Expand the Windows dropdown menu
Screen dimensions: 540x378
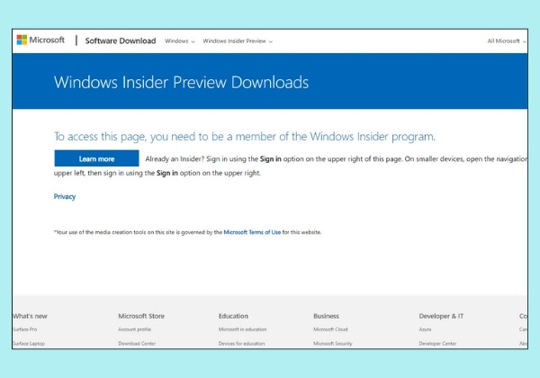tap(180, 41)
